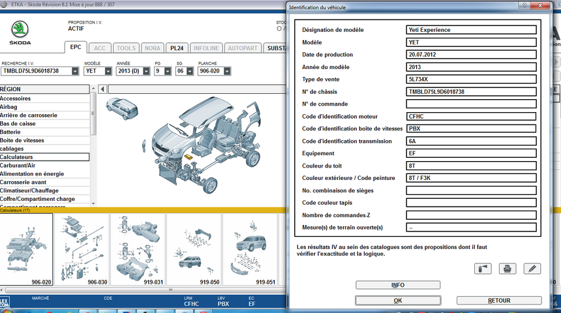Select Alimentation en énergie
The height and width of the screenshot is (313, 561).
pyautogui.click(x=45, y=174)
